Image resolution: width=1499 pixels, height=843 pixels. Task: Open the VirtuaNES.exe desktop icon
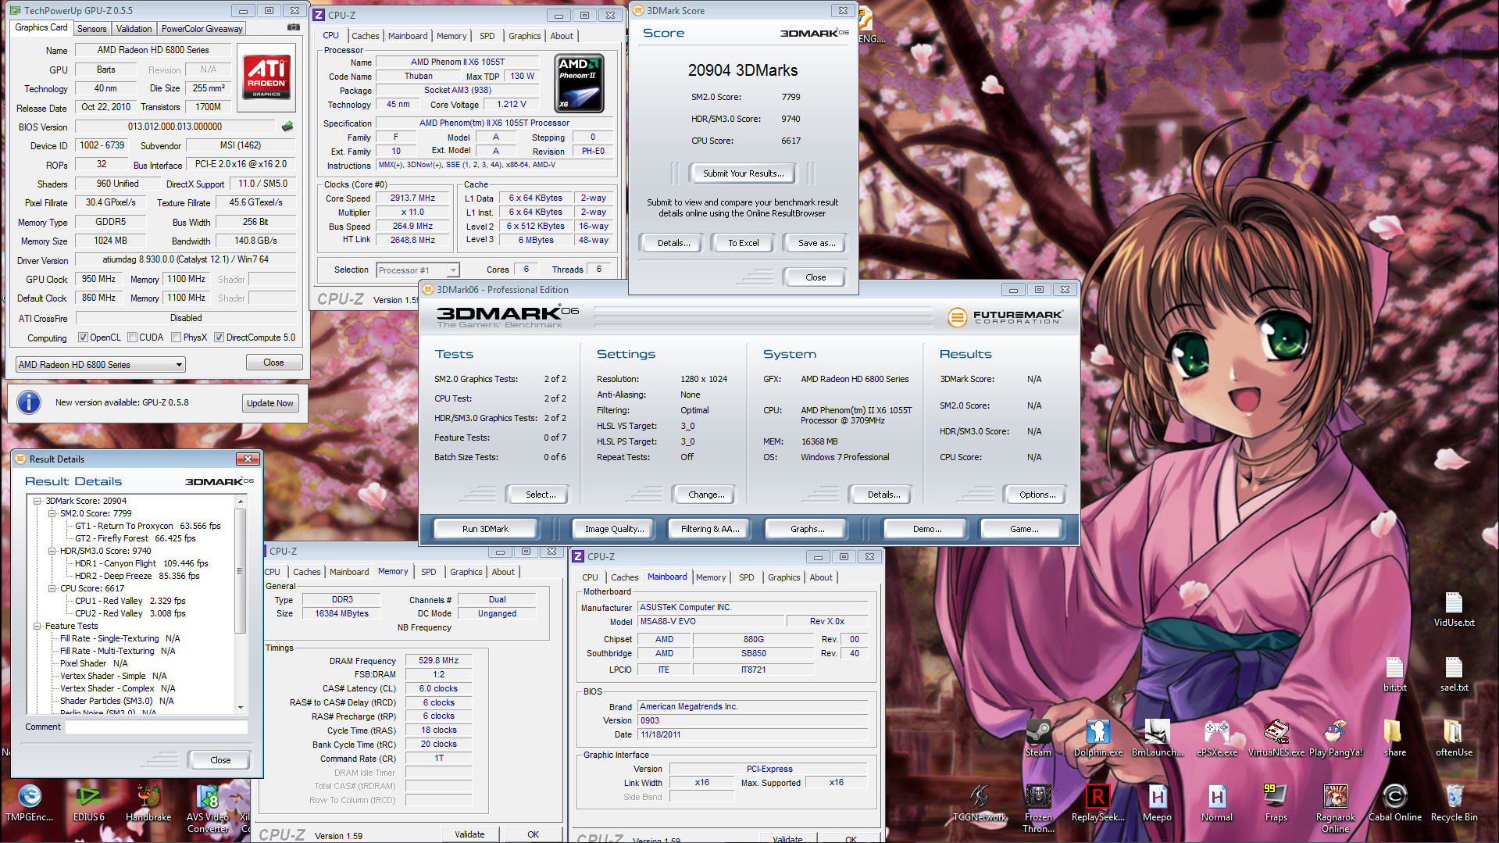point(1276,738)
